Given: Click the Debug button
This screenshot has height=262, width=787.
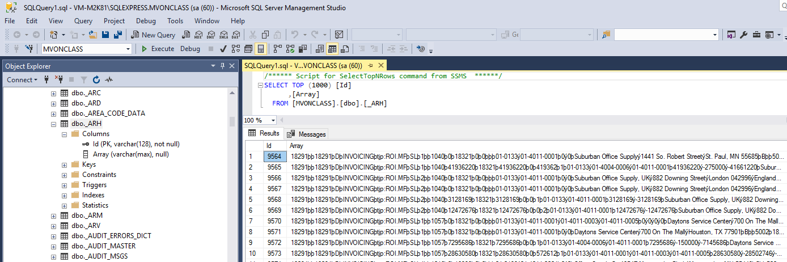Looking at the screenshot, I should 190,49.
